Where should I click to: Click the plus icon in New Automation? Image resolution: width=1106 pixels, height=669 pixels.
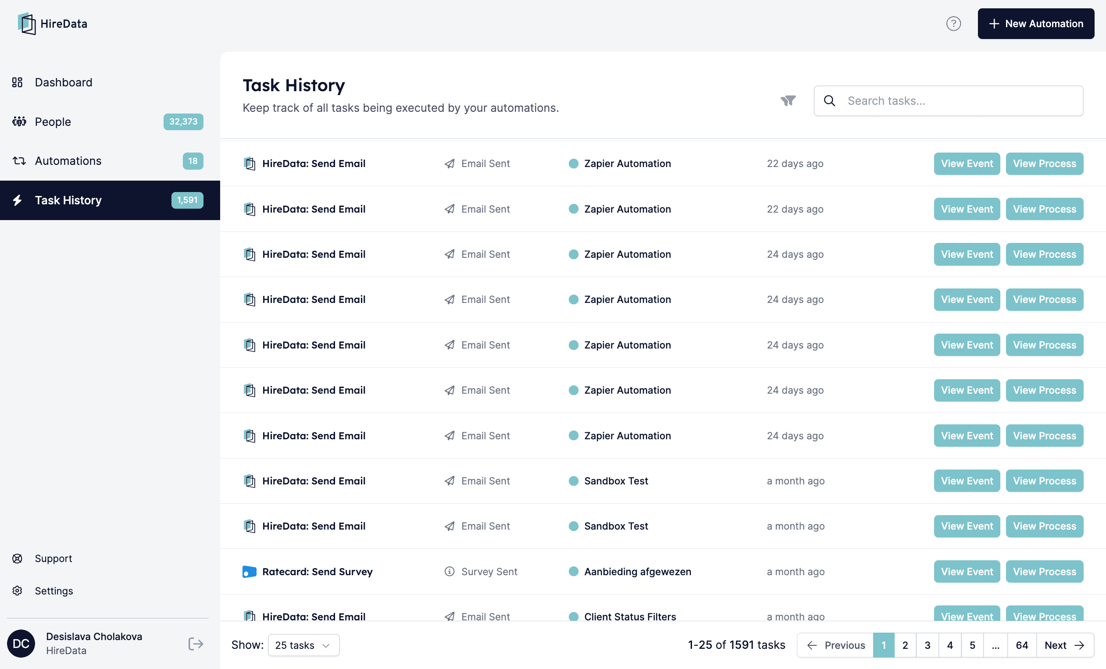(994, 23)
